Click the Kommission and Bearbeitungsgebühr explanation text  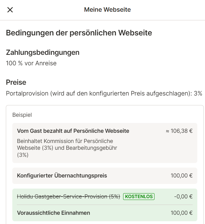point(67,148)
